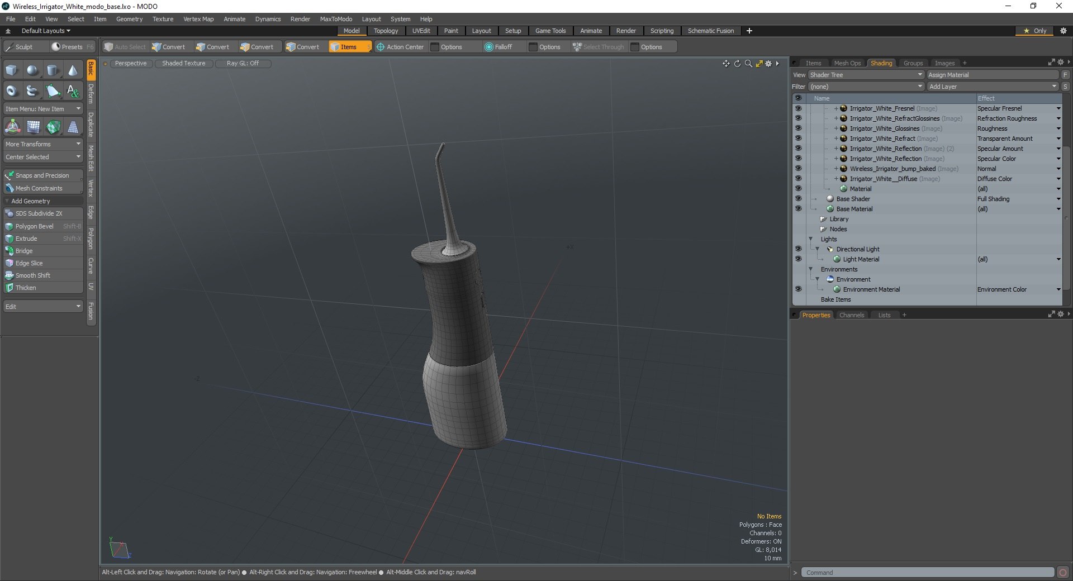Screen dimensions: 1073x581
Task: Click the viewport zoom magnifier icon
Action: tap(748, 64)
